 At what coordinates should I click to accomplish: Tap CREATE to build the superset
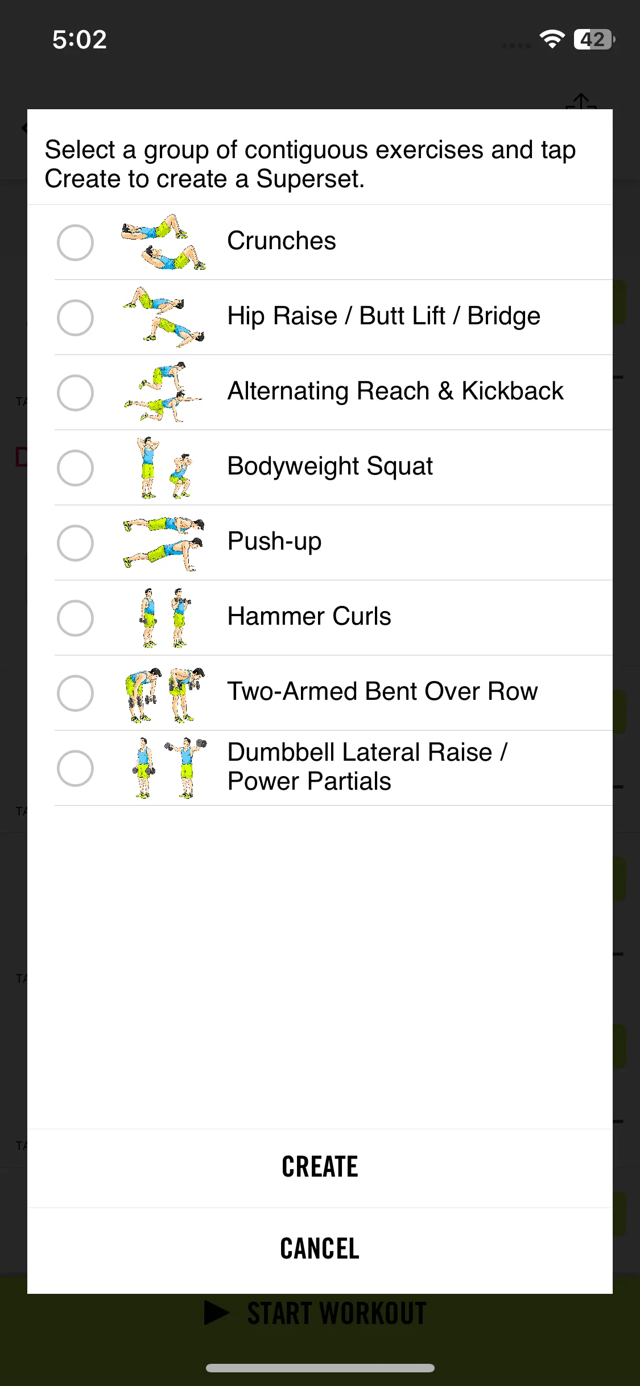click(320, 1167)
